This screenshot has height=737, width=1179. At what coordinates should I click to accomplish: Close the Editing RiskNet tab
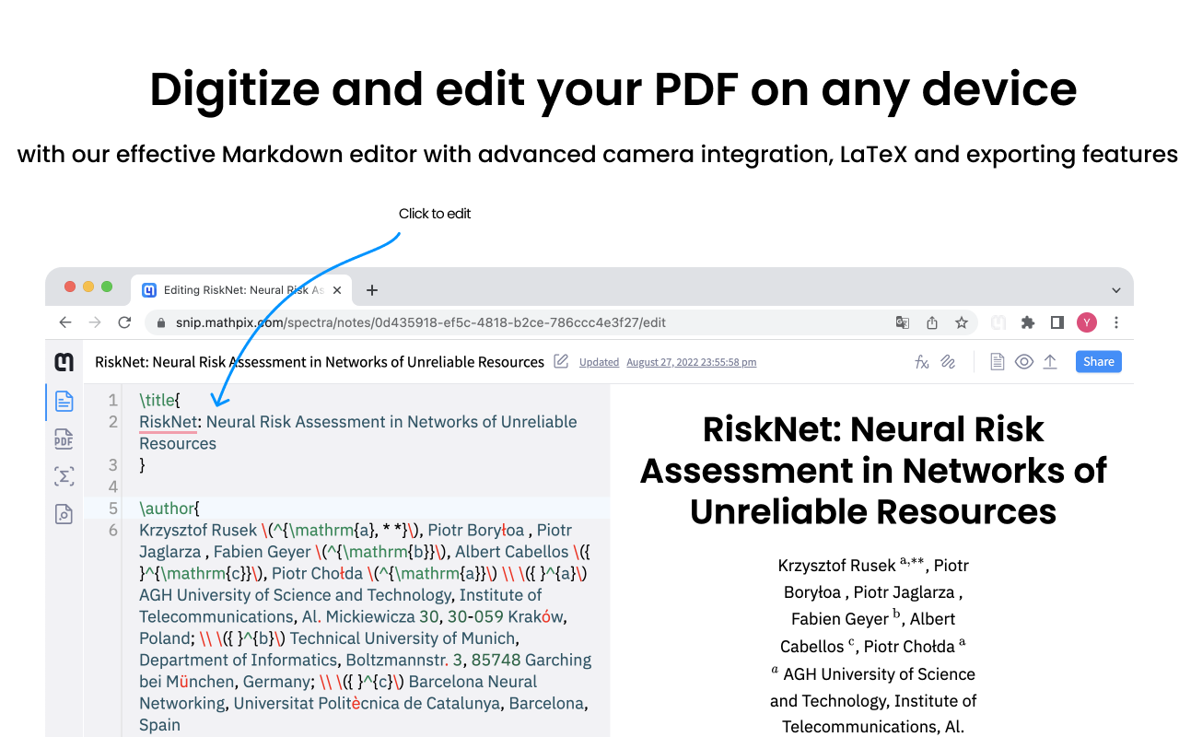(x=337, y=290)
